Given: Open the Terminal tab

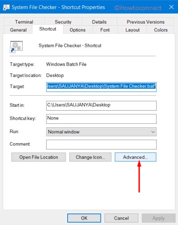Looking at the screenshot, I should tap(24, 22).
